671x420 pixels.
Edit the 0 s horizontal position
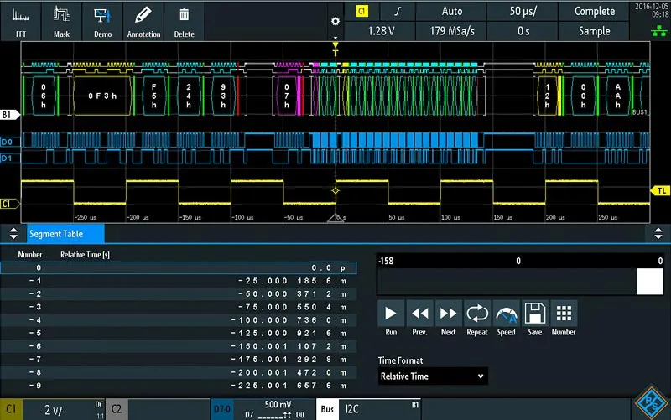click(523, 31)
